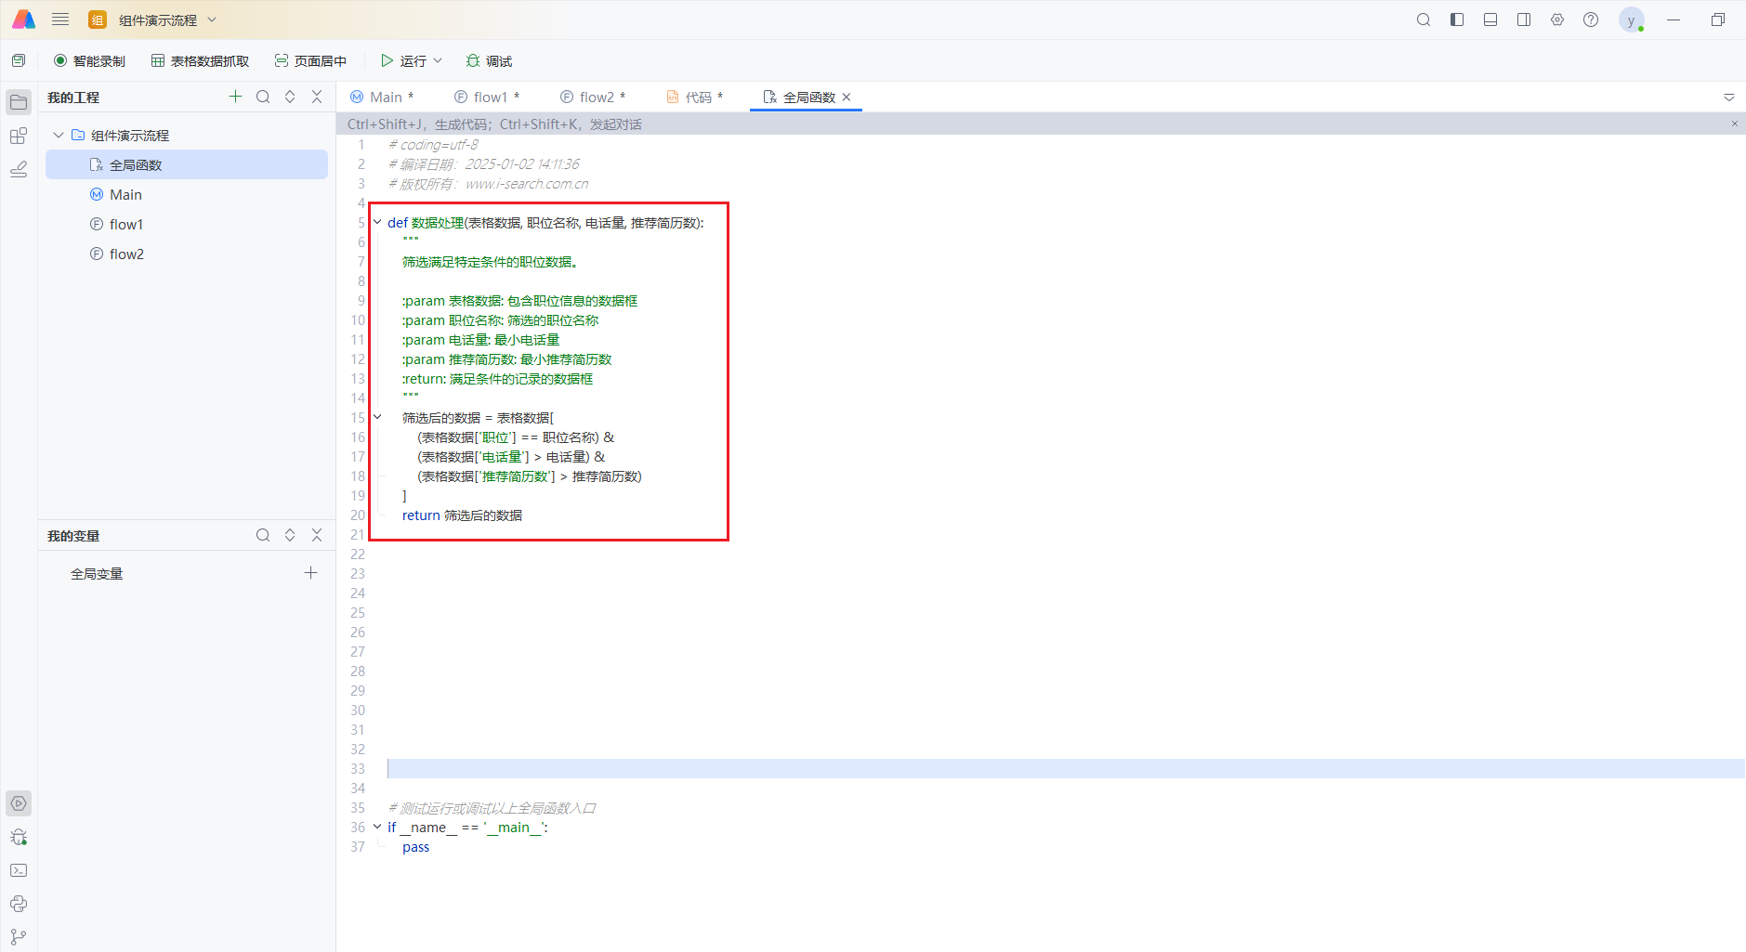Switch to the 代码 tab
1746x952 pixels.
click(694, 97)
